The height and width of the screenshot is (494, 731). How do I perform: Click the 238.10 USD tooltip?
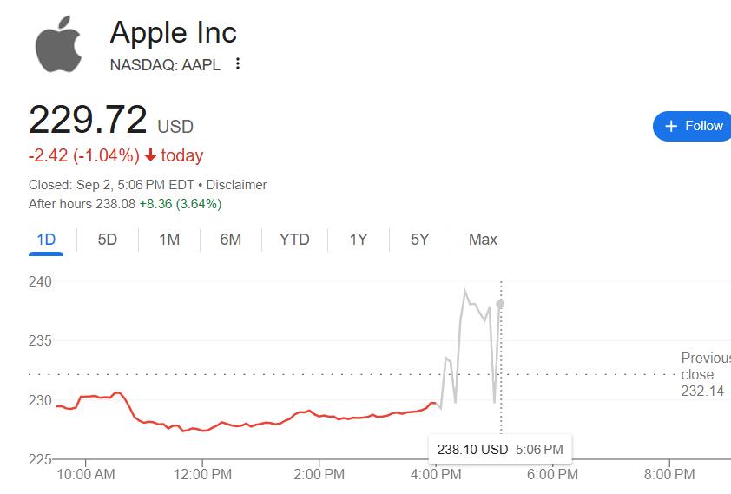coord(499,450)
